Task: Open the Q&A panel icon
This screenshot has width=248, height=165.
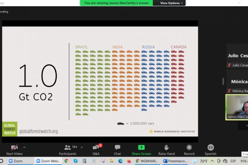Action: 96,148
